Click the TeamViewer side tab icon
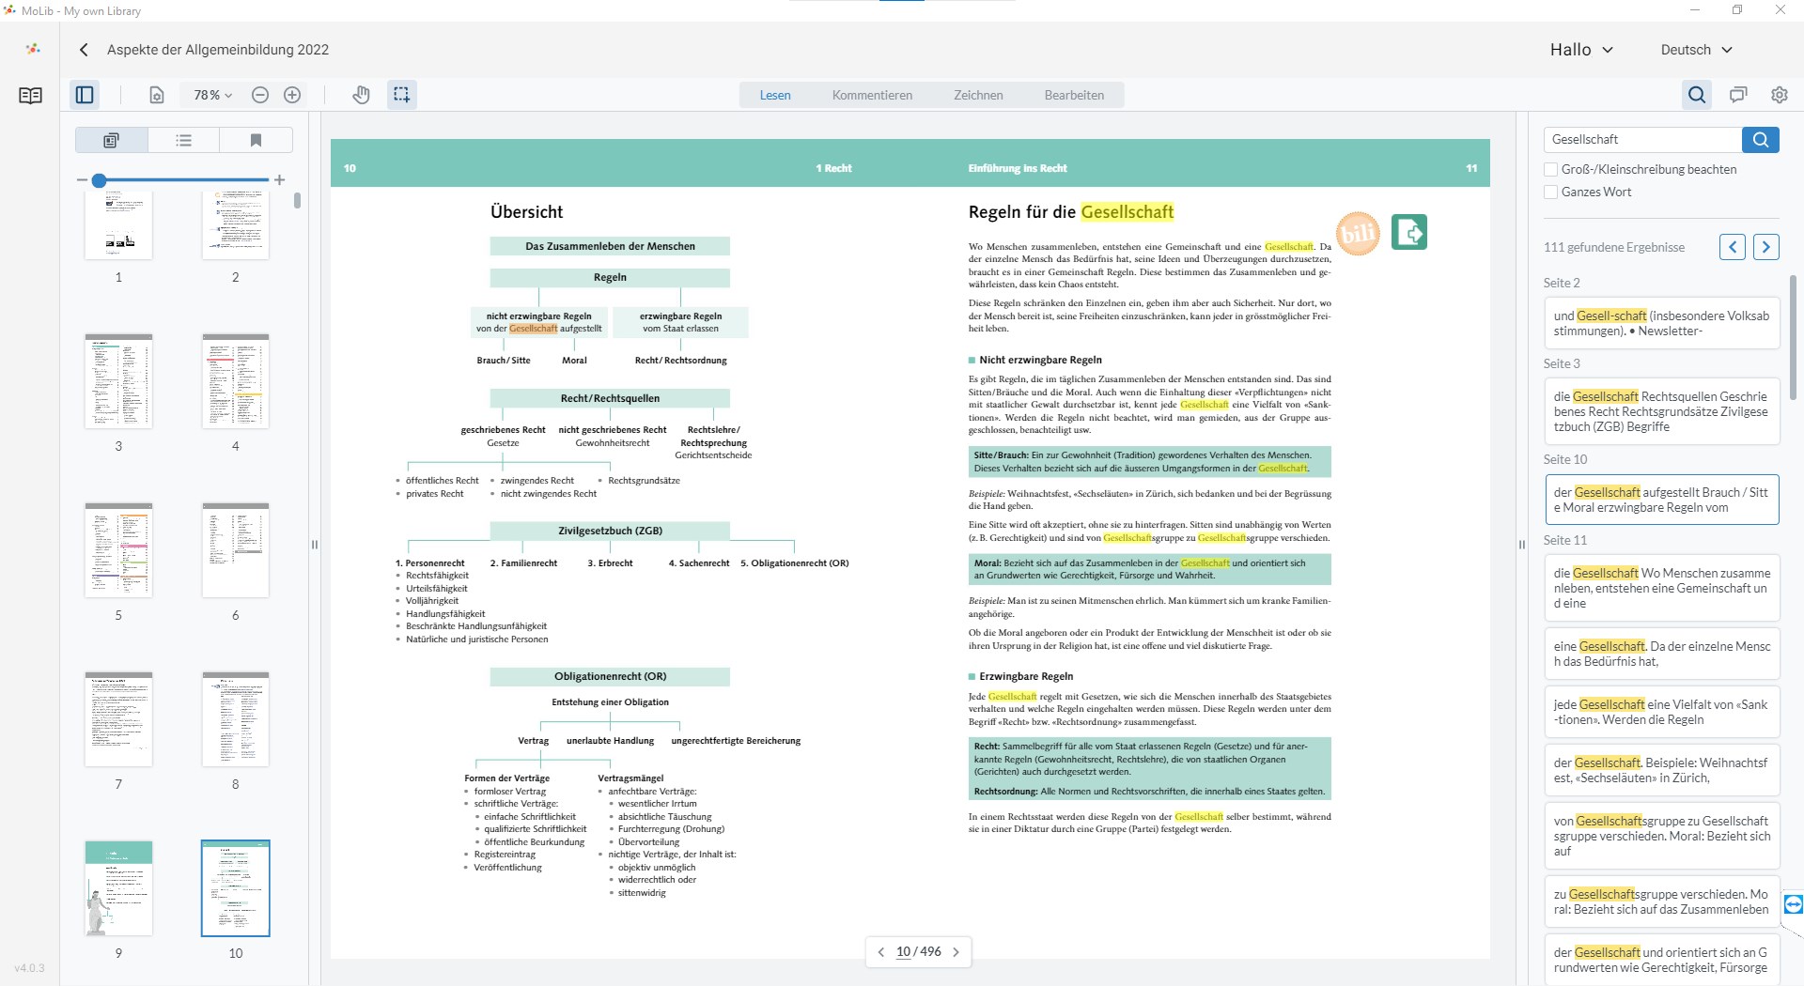 [x=1793, y=904]
